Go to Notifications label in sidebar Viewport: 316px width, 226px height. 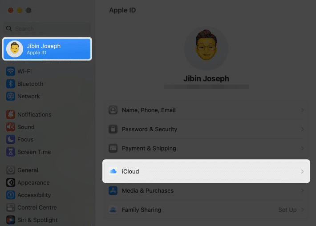[34, 114]
